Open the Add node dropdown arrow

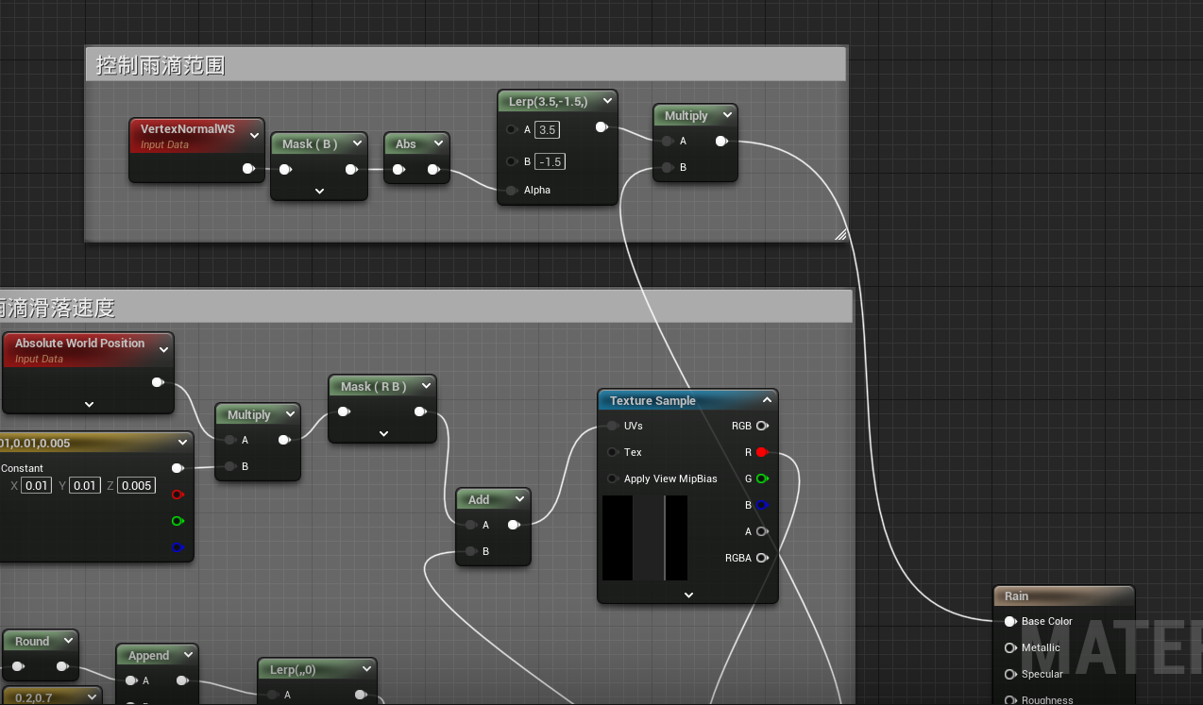(x=519, y=499)
